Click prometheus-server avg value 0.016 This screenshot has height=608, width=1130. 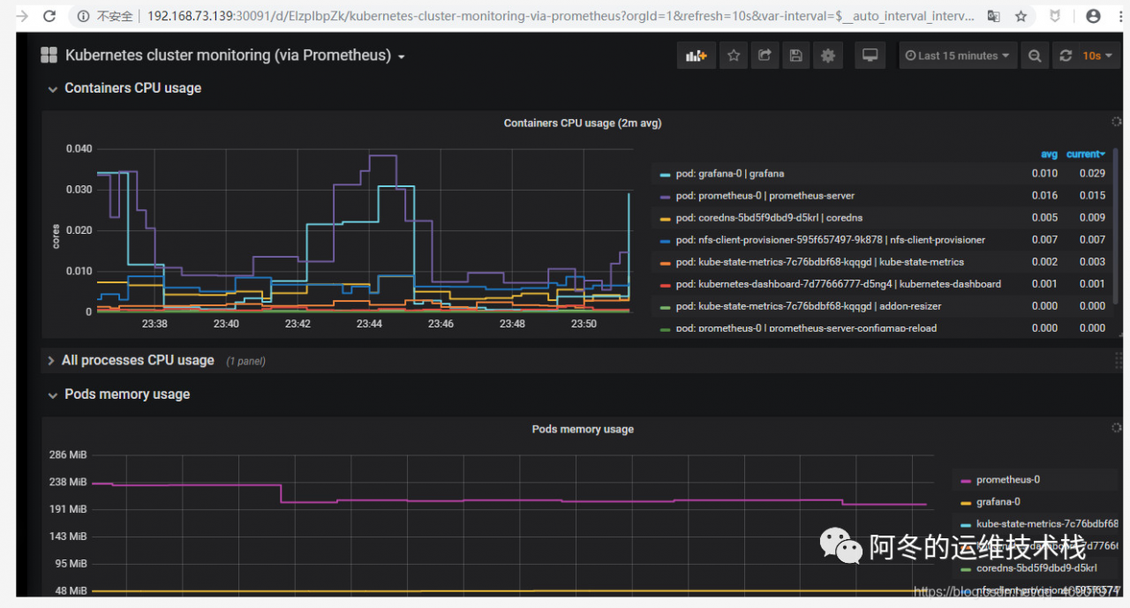tap(1044, 196)
